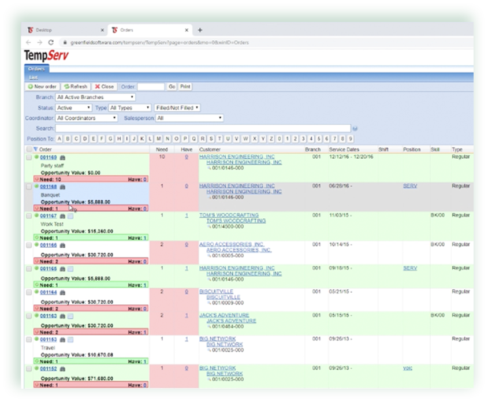Toggle the select-all checkbox in Order header
The width and height of the screenshot is (488, 402).
pos(29,150)
